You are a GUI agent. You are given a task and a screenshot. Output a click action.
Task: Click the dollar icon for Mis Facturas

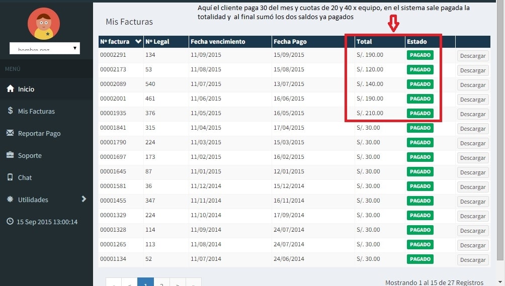[x=10, y=111]
